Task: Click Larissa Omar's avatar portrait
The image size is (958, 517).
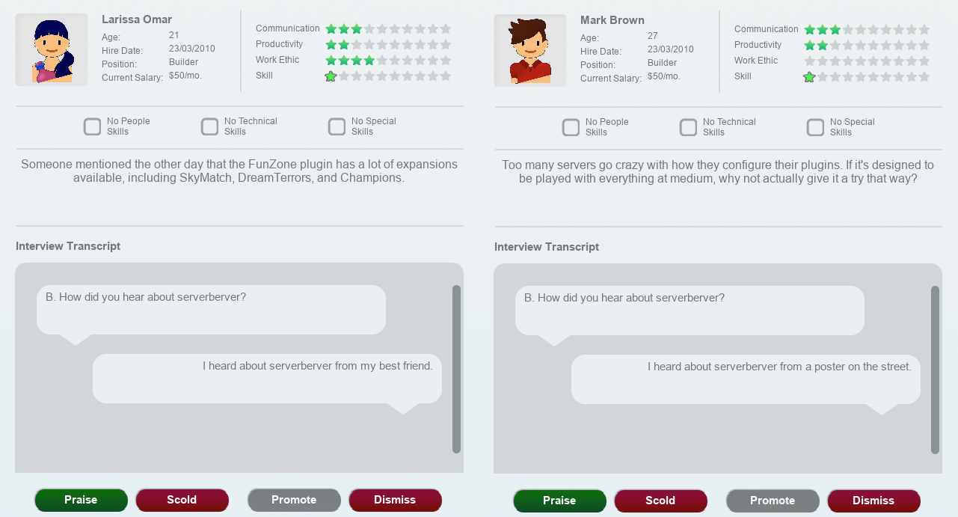Action: point(52,50)
